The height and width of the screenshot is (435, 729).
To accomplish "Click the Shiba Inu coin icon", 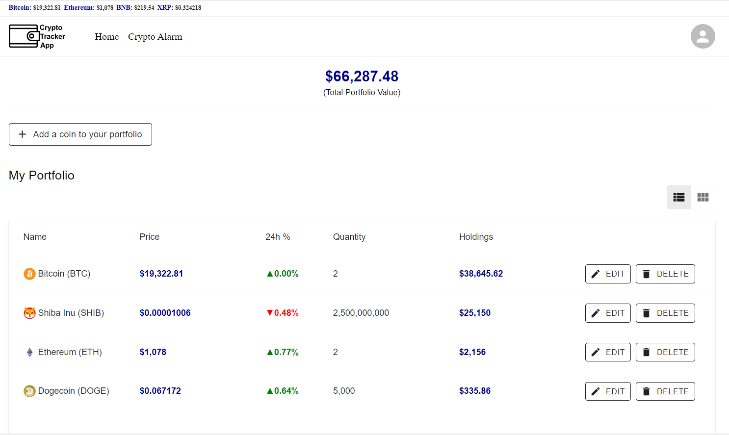I will (x=29, y=312).
